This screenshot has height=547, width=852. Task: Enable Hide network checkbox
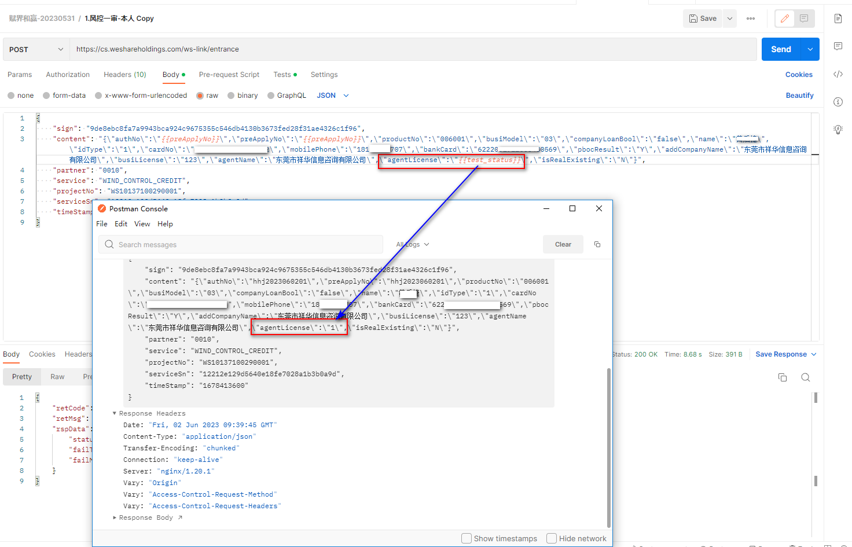(x=552, y=538)
